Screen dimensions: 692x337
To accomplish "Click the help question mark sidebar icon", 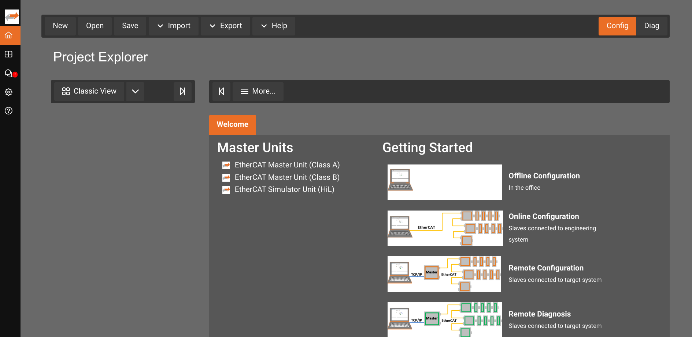I will point(9,111).
